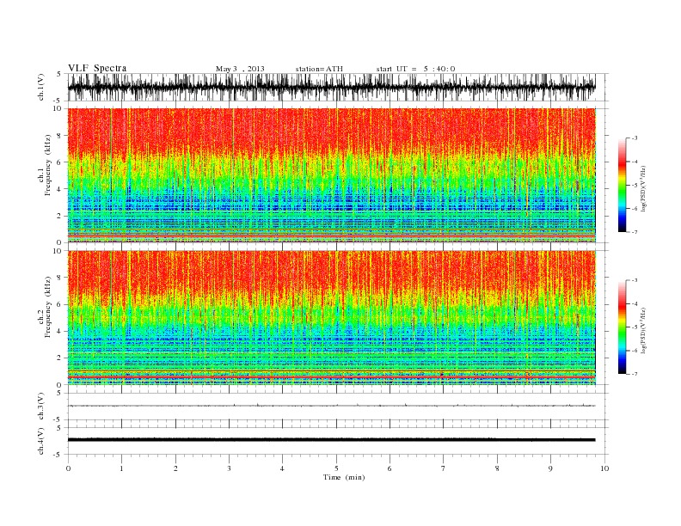Click the ch.2 spectrogram color bar
The image size is (681, 526).
[622, 327]
